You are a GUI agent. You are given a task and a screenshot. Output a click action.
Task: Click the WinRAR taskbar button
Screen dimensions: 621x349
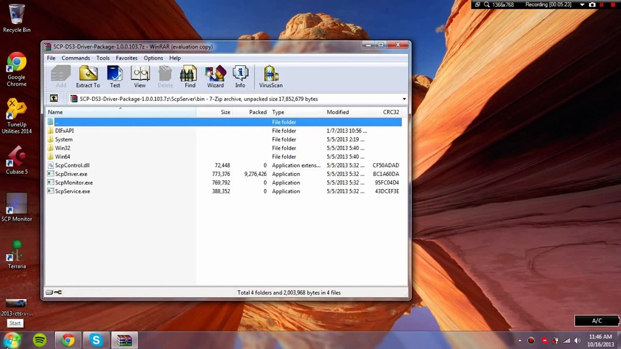[x=125, y=340]
